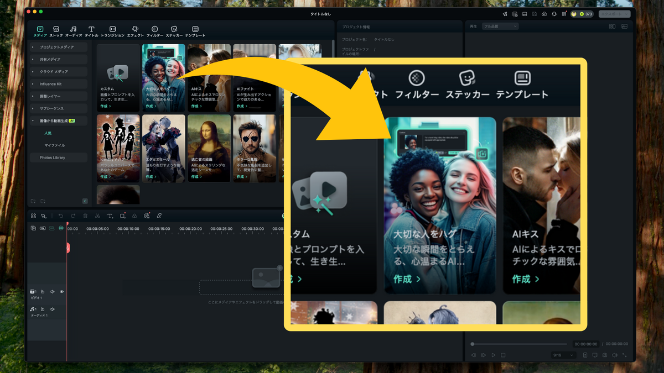Add a new track with duplicate icon

(x=33, y=228)
